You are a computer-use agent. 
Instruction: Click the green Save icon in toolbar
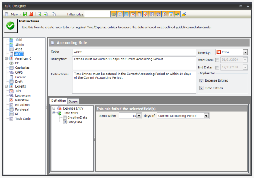pos(25,14)
